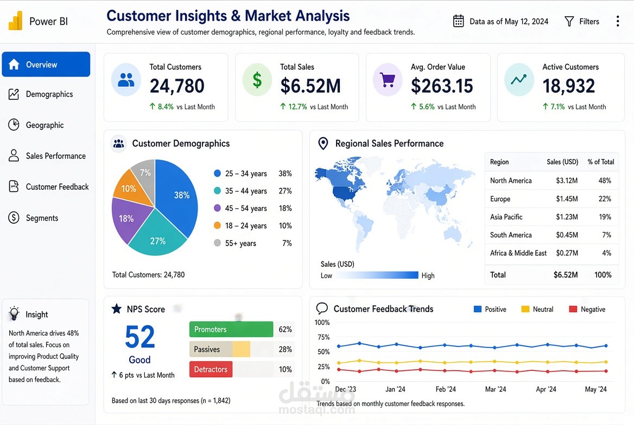
Task: Click the lightbulb Insight icon
Action: click(14, 313)
